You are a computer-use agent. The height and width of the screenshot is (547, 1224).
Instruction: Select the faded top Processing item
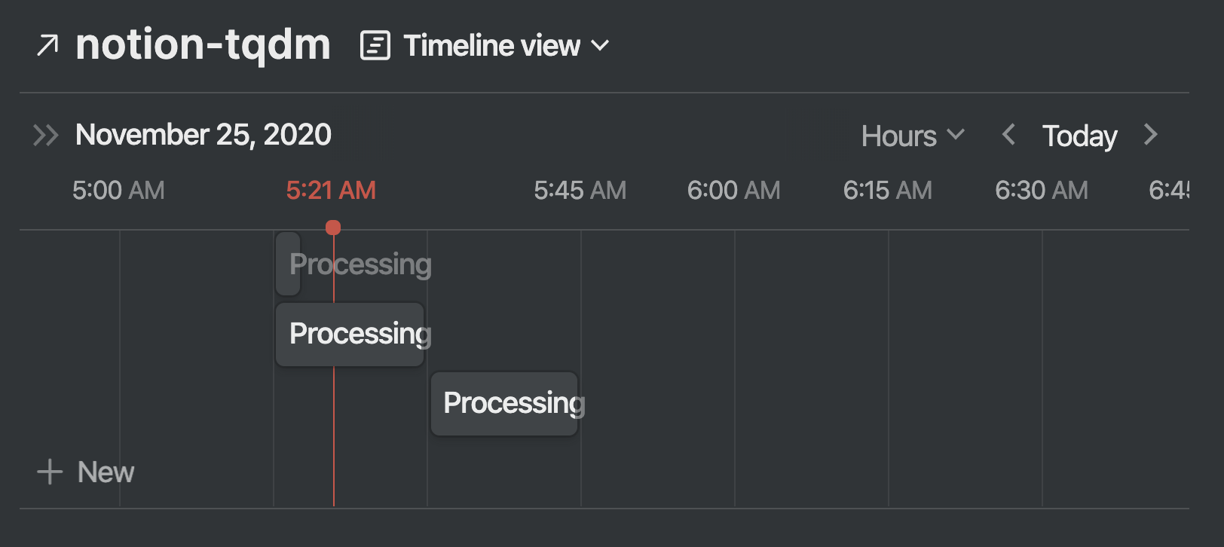click(x=288, y=264)
